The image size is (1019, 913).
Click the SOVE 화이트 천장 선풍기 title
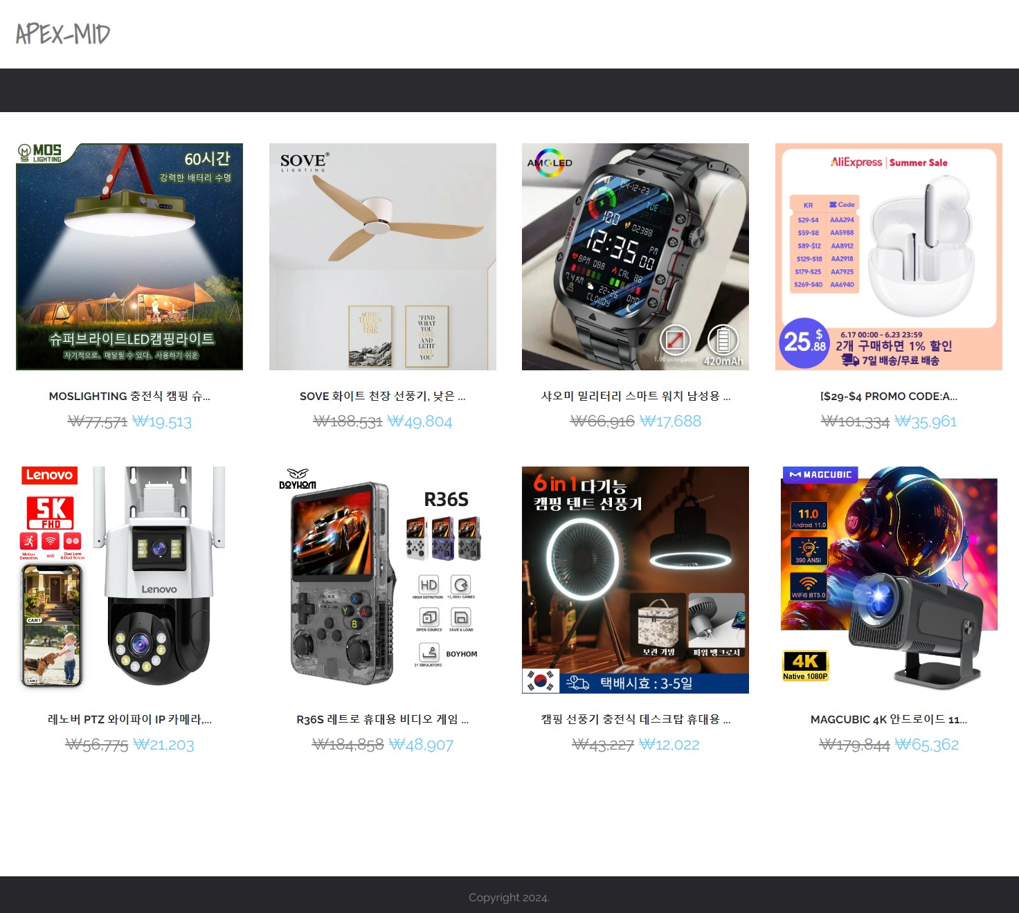[x=383, y=396]
